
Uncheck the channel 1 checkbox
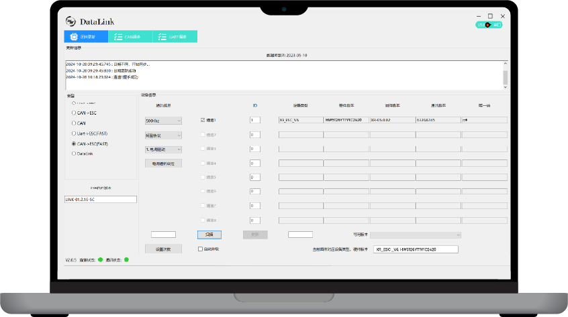203,121
